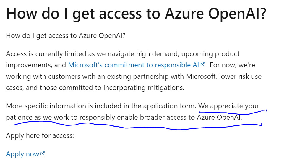Click the large page heading about Azure OpenAI

click(136, 14)
